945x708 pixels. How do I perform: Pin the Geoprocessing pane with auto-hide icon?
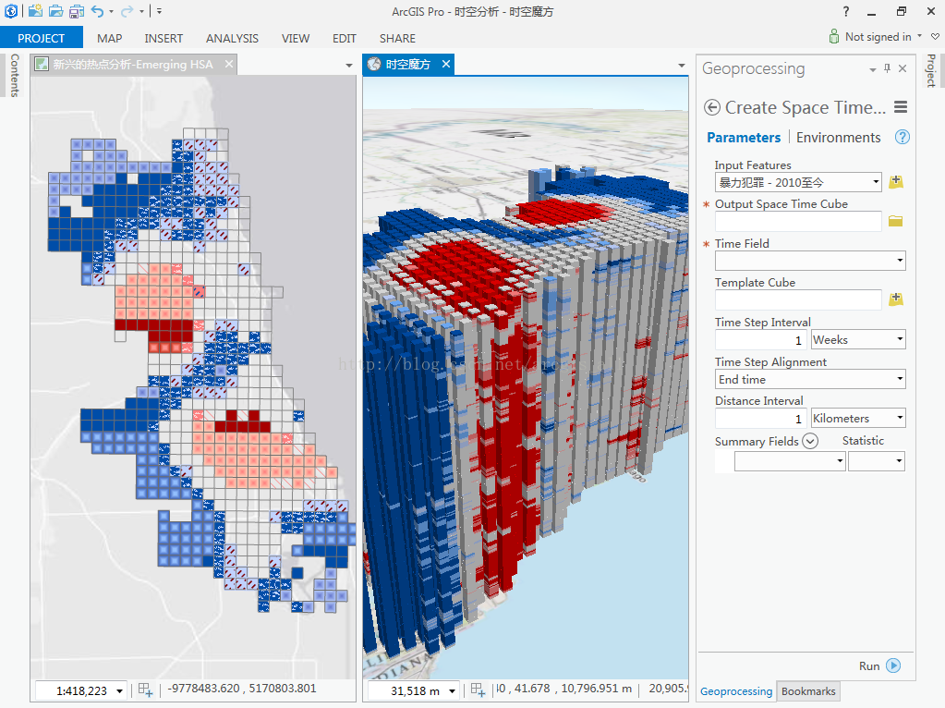tap(888, 68)
